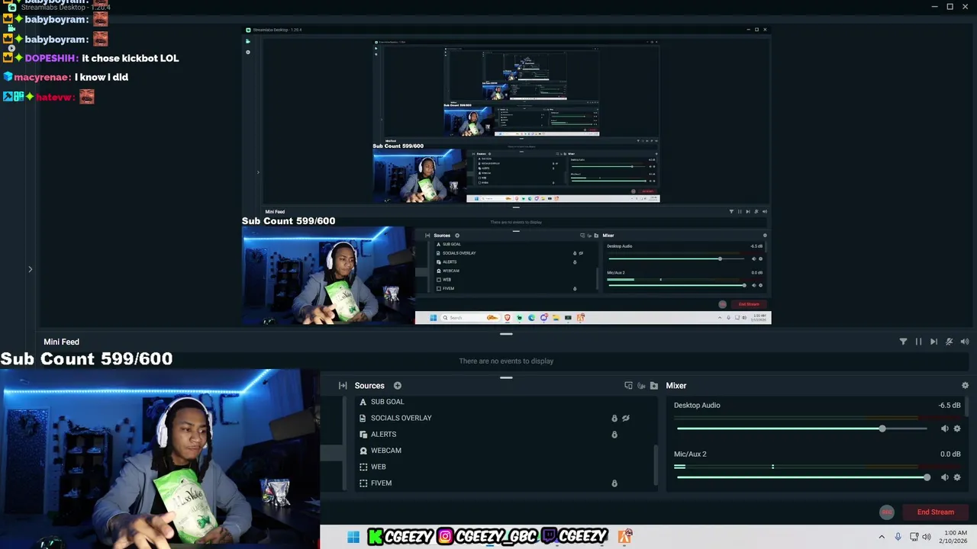Click End Stream button
The height and width of the screenshot is (549, 977).
[935, 512]
